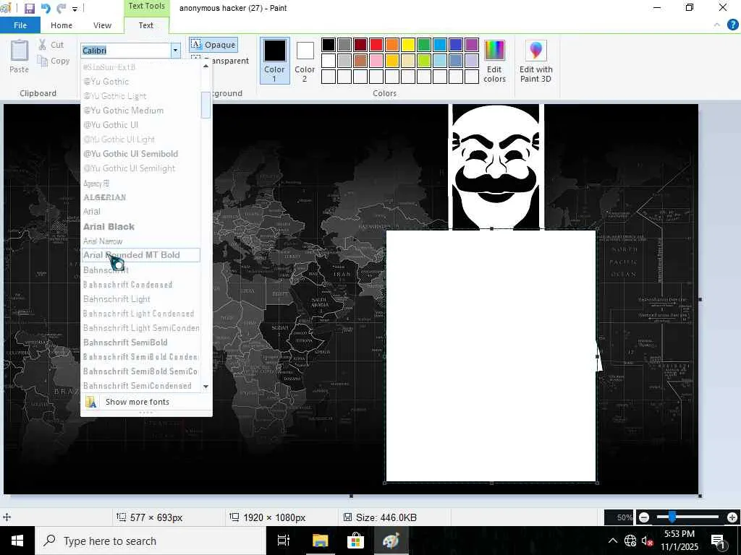Cut the selection with scissors icon
This screenshot has height=555, width=741.
pyautogui.click(x=51, y=45)
